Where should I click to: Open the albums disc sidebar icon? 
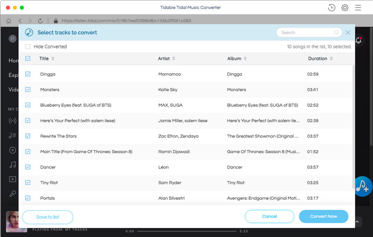13,150
